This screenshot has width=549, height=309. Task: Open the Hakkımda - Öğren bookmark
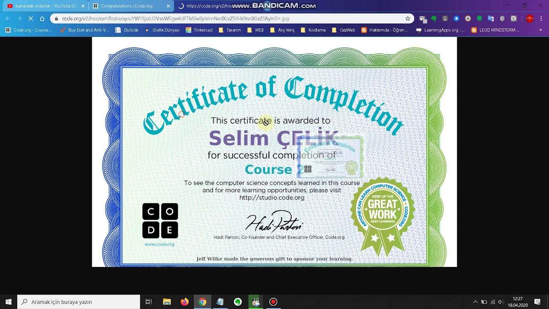(384, 30)
